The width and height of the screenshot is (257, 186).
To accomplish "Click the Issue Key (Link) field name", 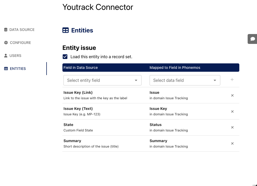I will [x=78, y=92].
